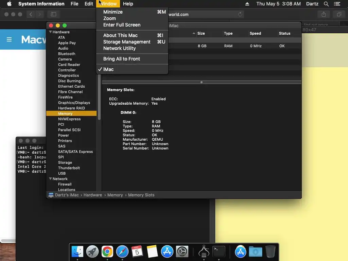Viewport: 348px width, 261px height.
Task: Open the Downloads folder in Dock
Action: pos(256,251)
